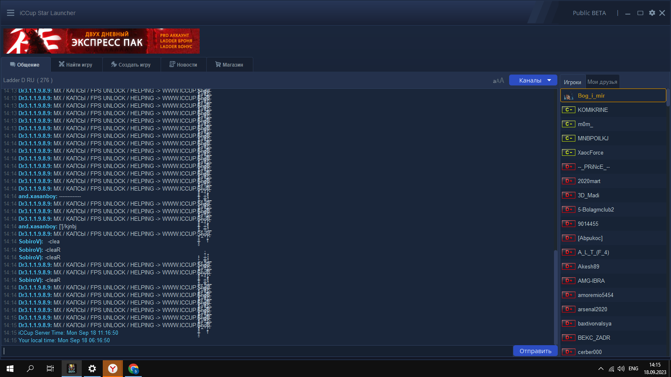The width and height of the screenshot is (671, 377).
Task: Click iCCup Server Time line
Action: (68, 333)
